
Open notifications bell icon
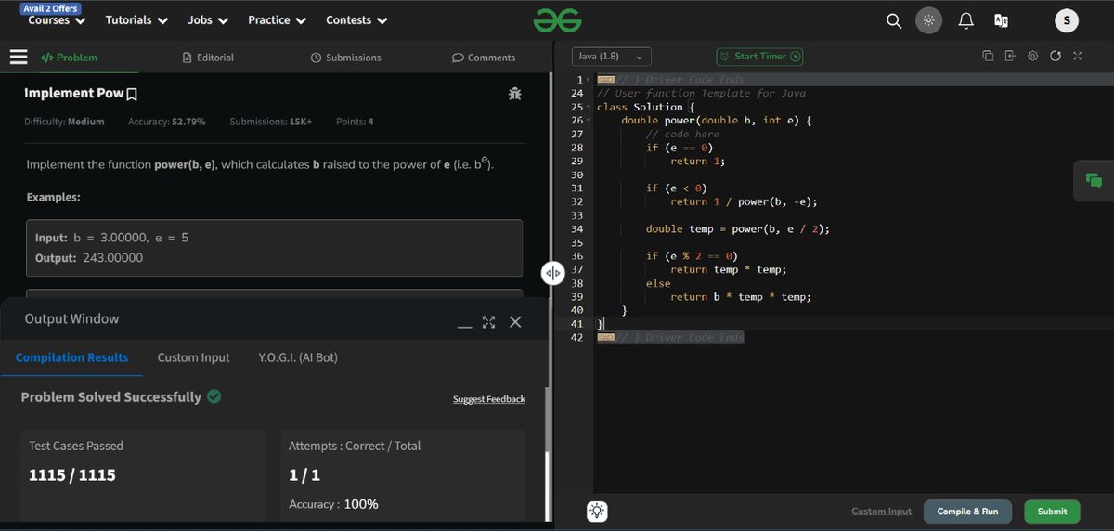click(x=965, y=20)
